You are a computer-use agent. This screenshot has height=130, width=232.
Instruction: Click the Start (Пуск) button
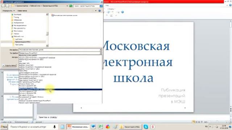pyautogui.click(x=4, y=127)
